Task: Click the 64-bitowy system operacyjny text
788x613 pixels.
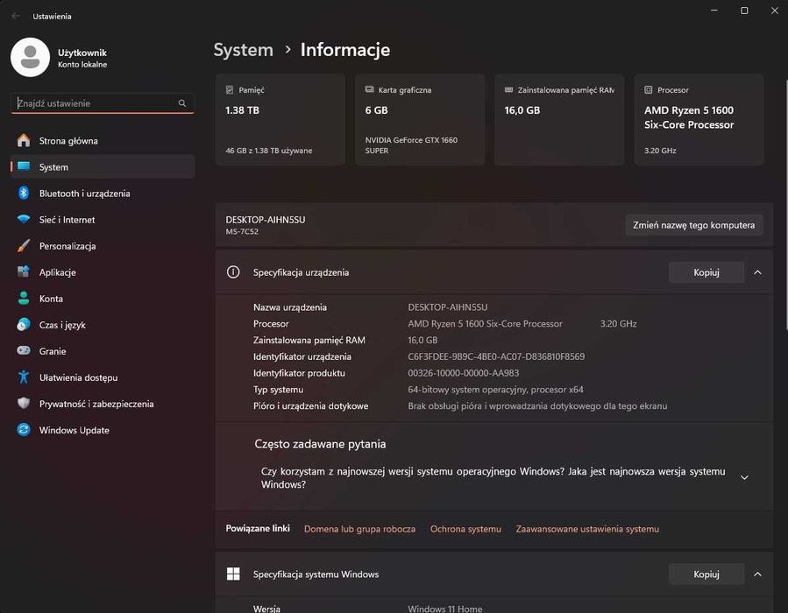Action: pos(495,390)
